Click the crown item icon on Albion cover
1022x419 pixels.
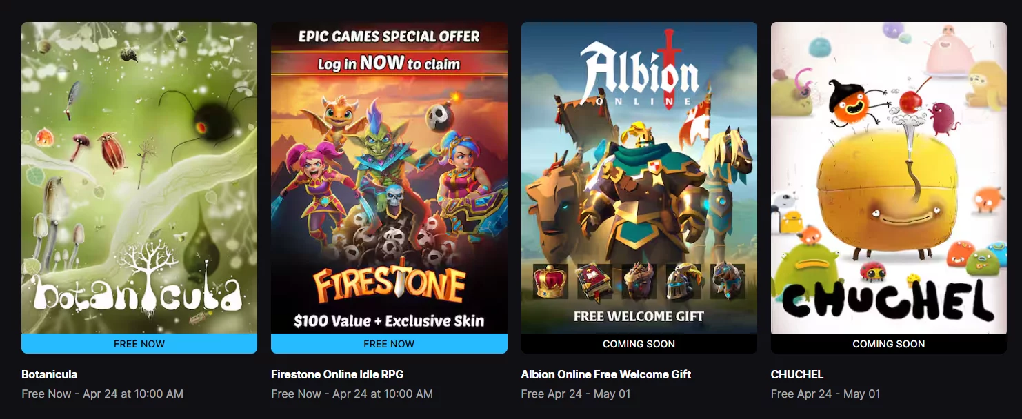click(x=550, y=281)
